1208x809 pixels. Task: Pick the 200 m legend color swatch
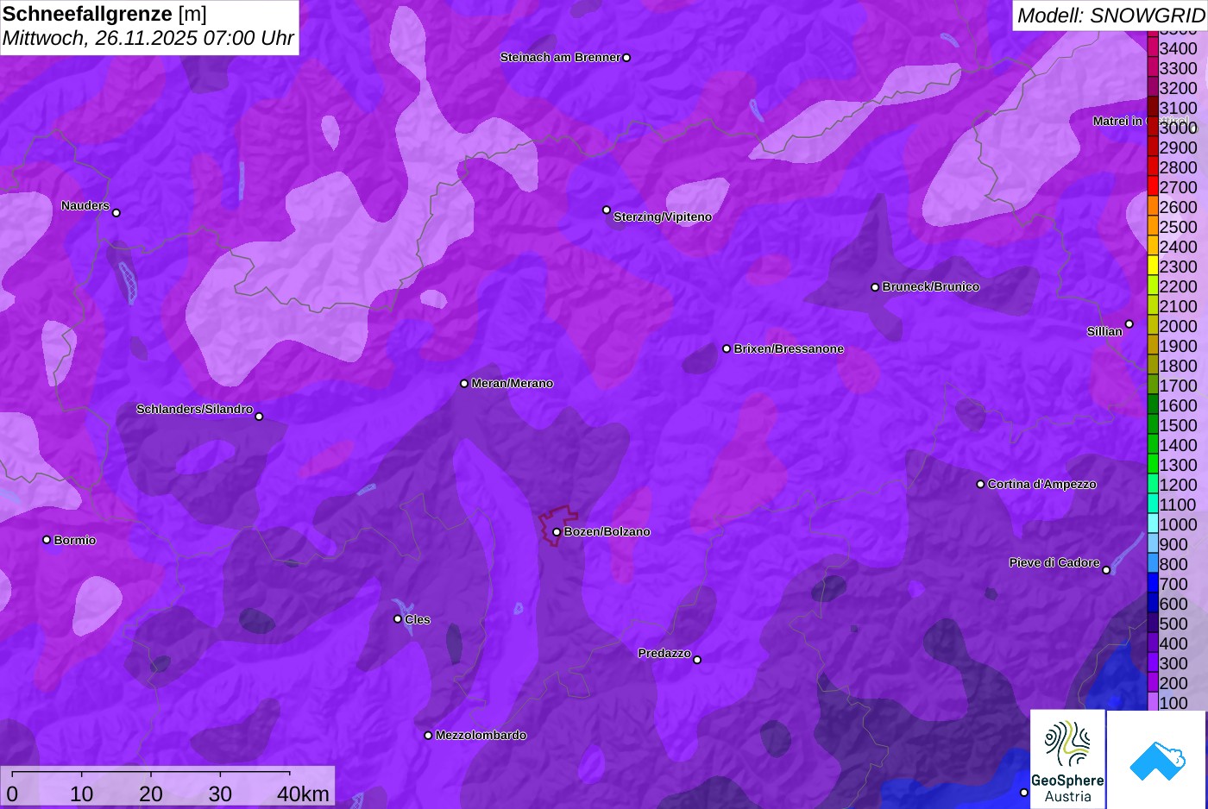click(x=1153, y=683)
